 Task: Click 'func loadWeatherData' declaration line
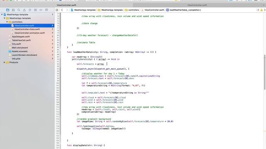click(x=111, y=52)
